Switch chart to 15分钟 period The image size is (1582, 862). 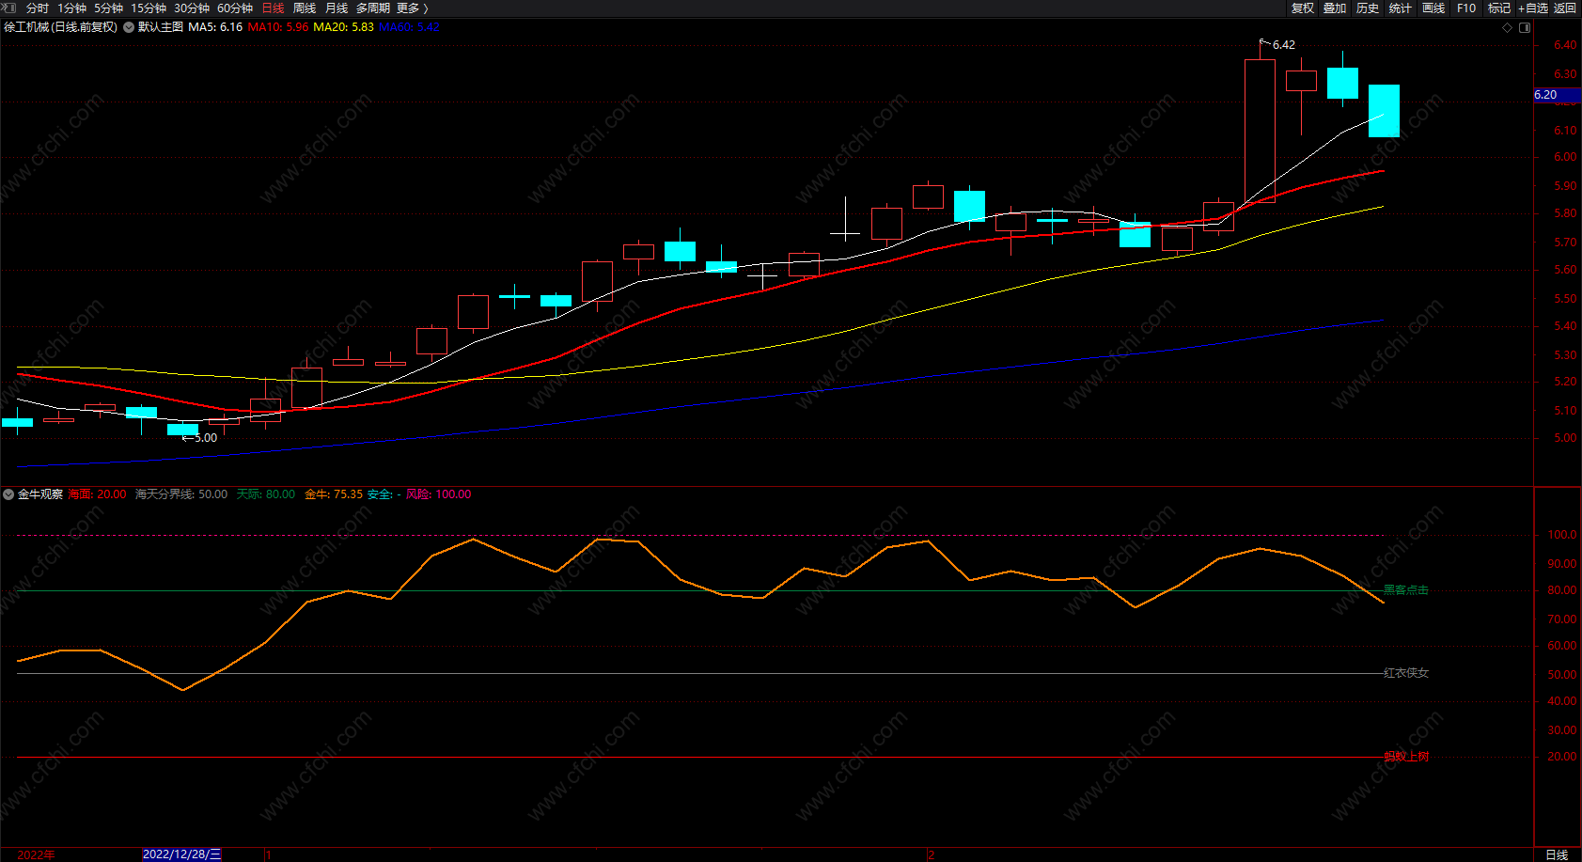pyautogui.click(x=149, y=8)
